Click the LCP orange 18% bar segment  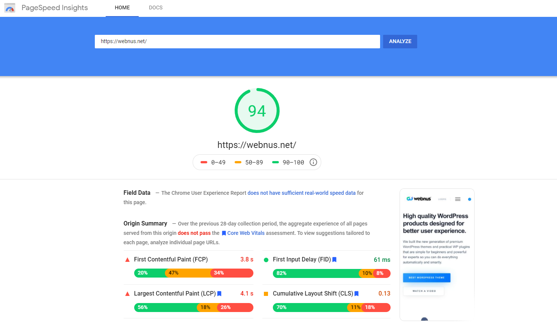(x=207, y=308)
